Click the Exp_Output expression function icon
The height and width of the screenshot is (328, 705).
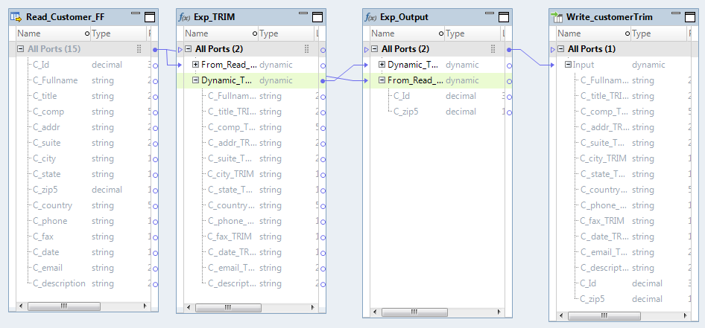click(370, 16)
